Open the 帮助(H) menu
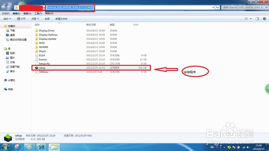Screen dimensions: 269x151 pyautogui.click(x=49, y=13)
